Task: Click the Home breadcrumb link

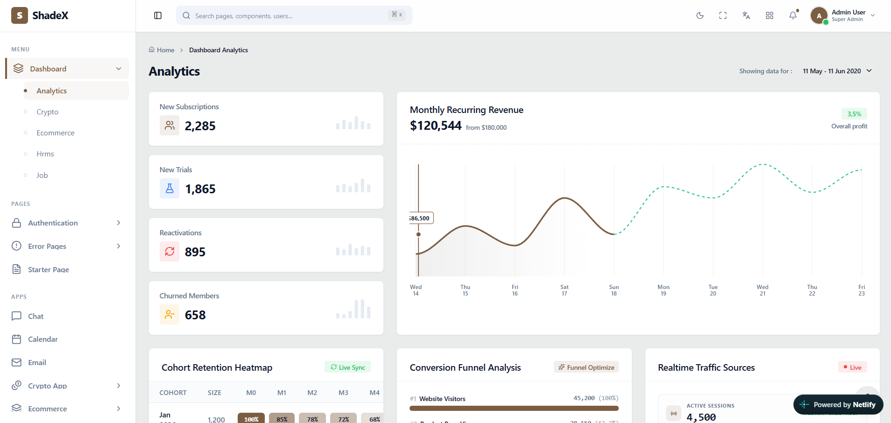Action: (162, 50)
